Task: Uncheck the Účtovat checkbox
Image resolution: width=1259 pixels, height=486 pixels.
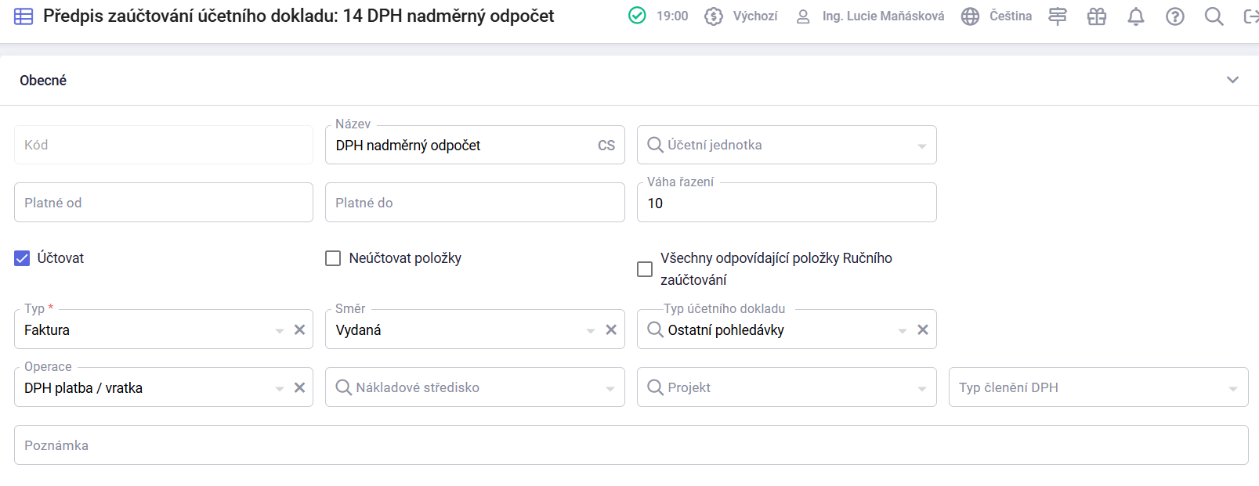Action: coord(22,258)
